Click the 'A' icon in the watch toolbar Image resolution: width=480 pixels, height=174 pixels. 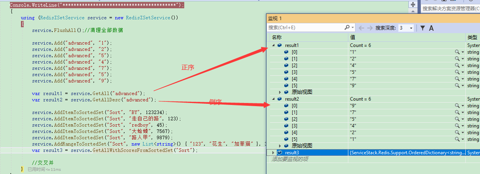[x=431, y=28]
